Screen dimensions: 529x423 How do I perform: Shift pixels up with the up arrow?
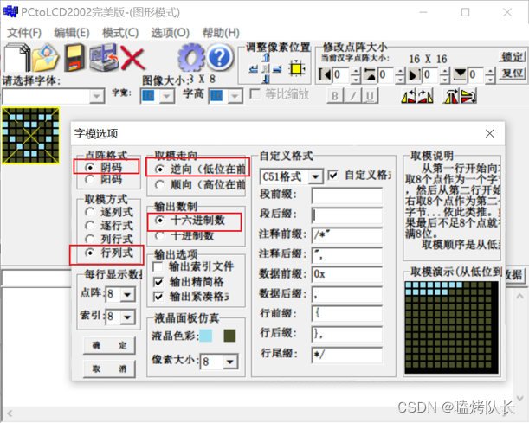click(x=266, y=58)
